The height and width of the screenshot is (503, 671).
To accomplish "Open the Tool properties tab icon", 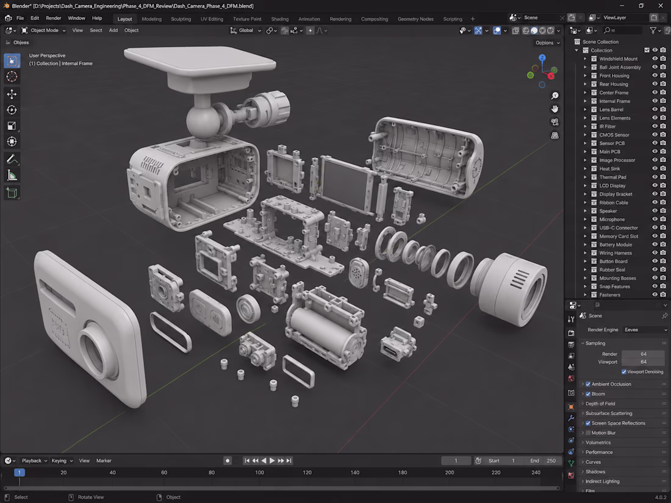I will pyautogui.click(x=571, y=319).
